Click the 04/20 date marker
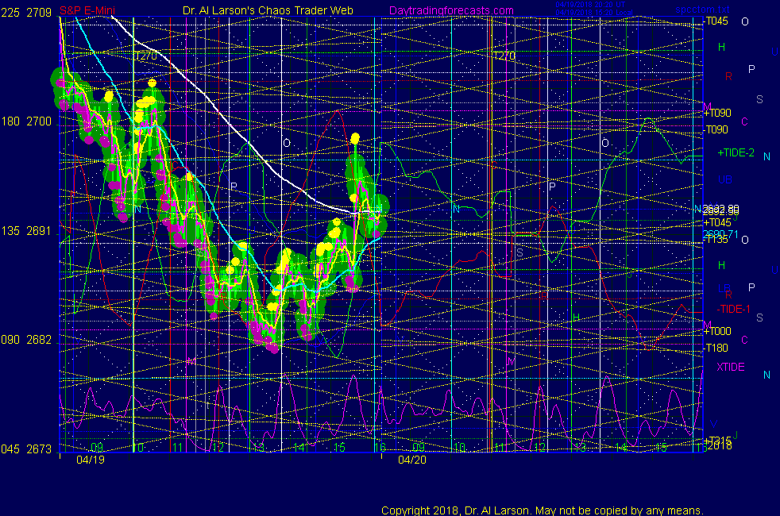 coord(412,460)
